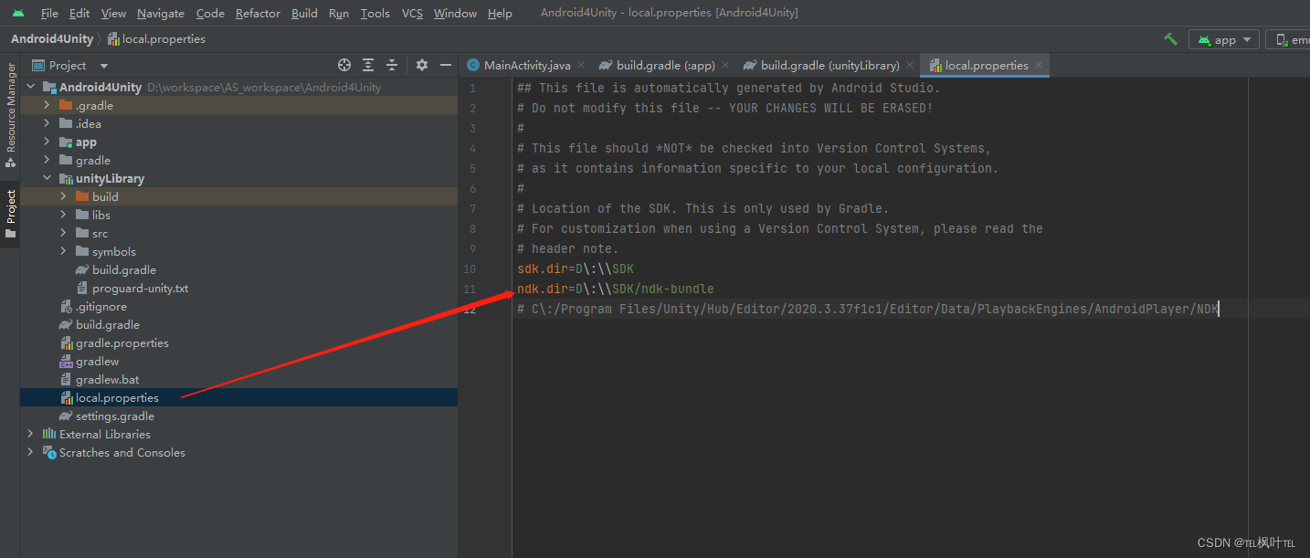The width and height of the screenshot is (1310, 558).
Task: Open the Tools menu
Action: [375, 14]
